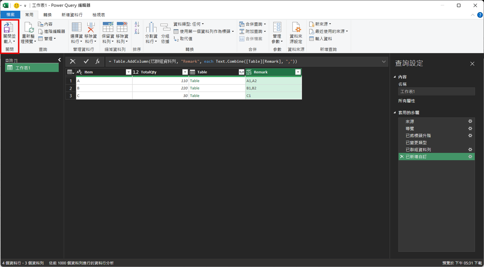Screen dimensions: 484x267
Task: Open settings gear for the 來源 step
Action: point(470,121)
